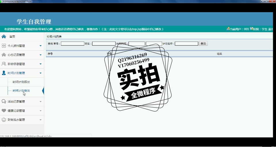This screenshot has width=276, height=147.
Task: Click the icon for 财务流水管理
Action: coord(4,120)
